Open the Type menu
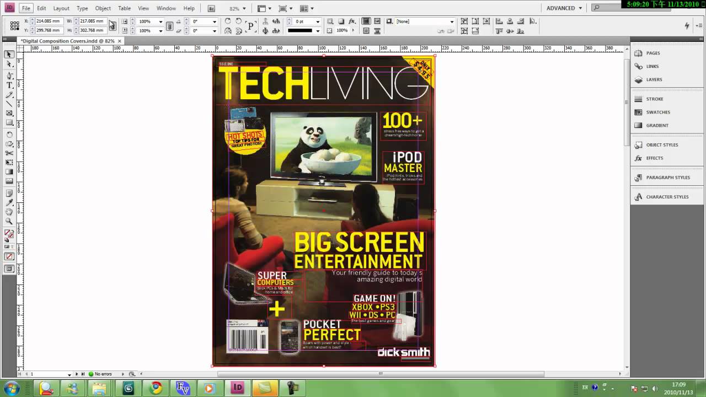This screenshot has height=397, width=706. [x=82, y=8]
